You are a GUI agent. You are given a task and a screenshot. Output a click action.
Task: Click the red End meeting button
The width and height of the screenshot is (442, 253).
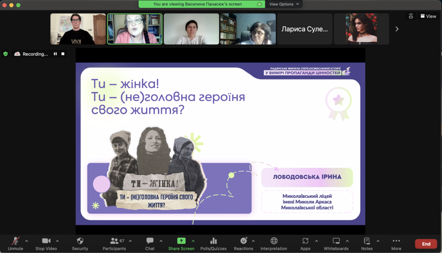426,244
